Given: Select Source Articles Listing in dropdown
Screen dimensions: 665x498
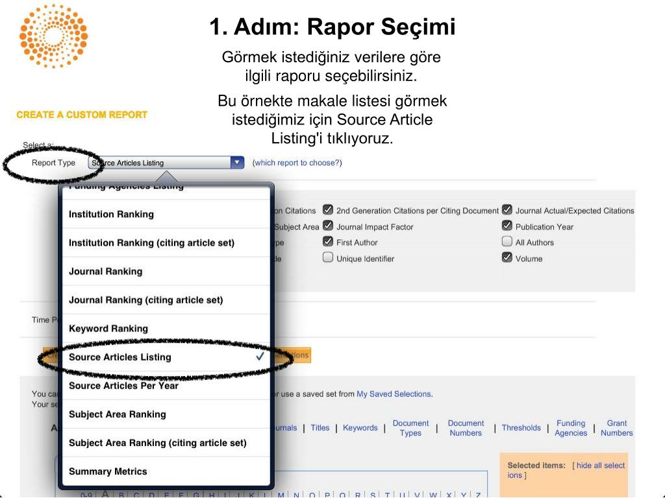Looking at the screenshot, I should [166, 357].
